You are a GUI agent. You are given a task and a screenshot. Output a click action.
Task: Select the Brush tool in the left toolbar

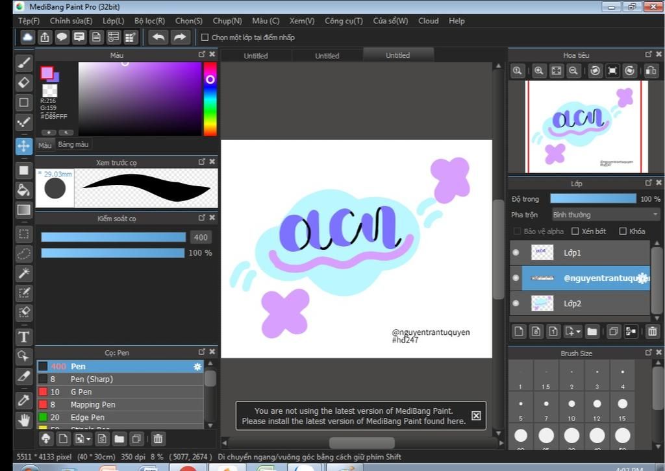point(24,63)
